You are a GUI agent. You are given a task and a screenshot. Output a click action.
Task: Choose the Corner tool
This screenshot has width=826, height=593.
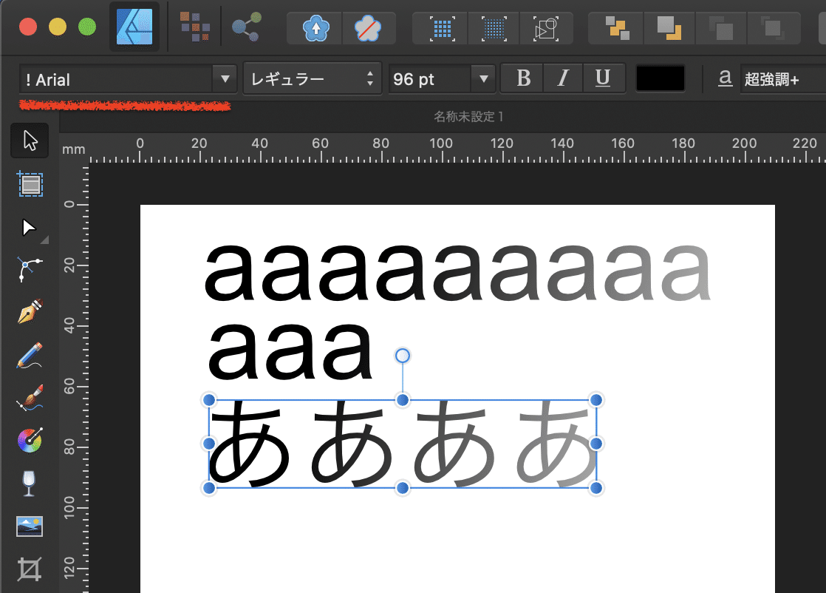pos(29,269)
